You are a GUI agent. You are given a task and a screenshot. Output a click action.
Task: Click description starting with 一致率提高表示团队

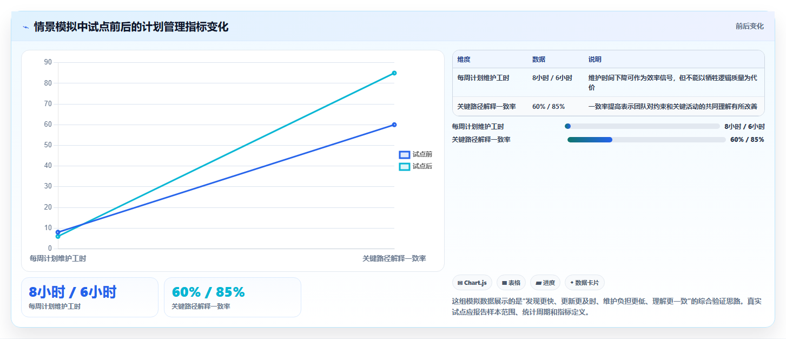coord(672,107)
